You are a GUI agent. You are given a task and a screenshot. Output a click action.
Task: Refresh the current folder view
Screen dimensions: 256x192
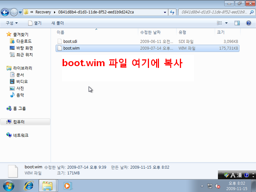click(172, 12)
